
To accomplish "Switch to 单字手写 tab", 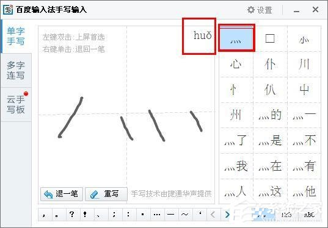I will 16,37.
